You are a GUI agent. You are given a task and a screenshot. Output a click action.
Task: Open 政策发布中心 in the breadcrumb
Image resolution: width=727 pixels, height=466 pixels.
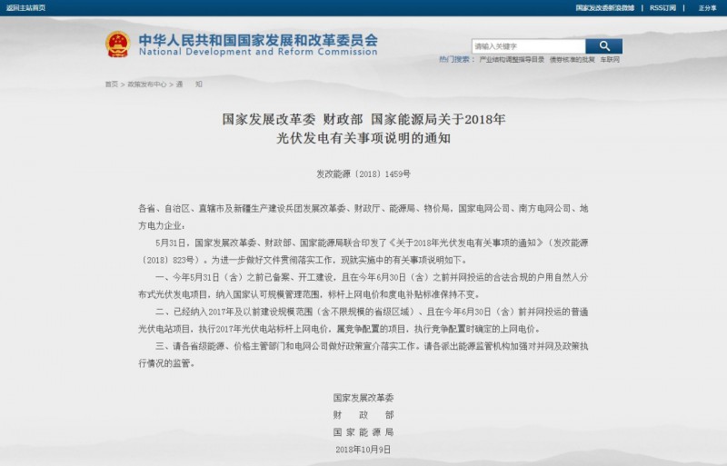[146, 84]
